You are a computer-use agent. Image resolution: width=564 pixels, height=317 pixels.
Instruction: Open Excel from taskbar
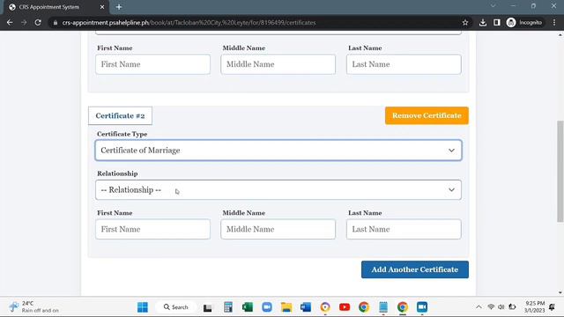pyautogui.click(x=248, y=307)
